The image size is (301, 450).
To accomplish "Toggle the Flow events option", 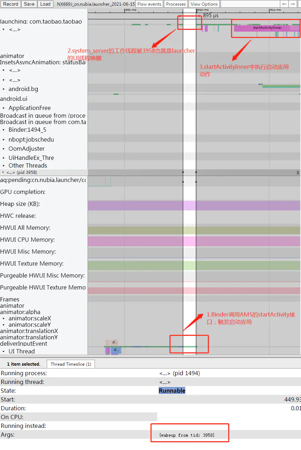I will 149,4.
